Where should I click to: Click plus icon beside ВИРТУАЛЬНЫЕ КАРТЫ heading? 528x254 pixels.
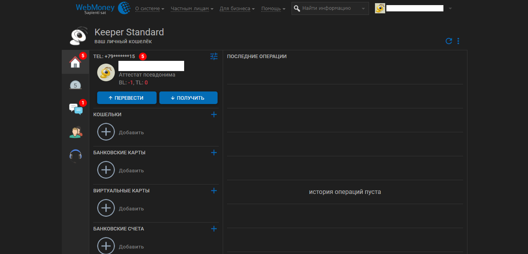tap(214, 191)
